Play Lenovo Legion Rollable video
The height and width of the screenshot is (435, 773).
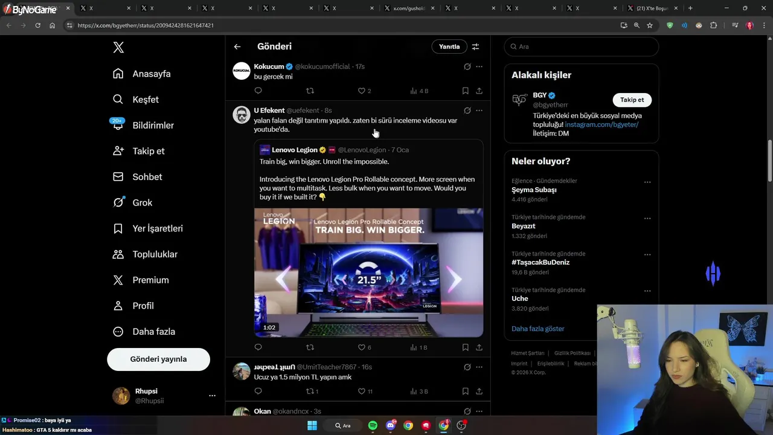(368, 272)
